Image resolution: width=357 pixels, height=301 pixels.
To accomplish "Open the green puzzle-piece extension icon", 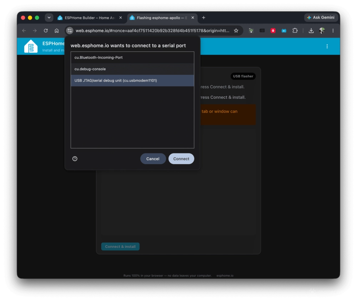I will tap(251, 30).
